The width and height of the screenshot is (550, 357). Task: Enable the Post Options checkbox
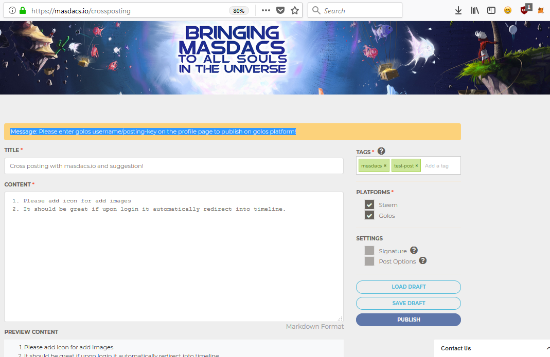point(369,261)
